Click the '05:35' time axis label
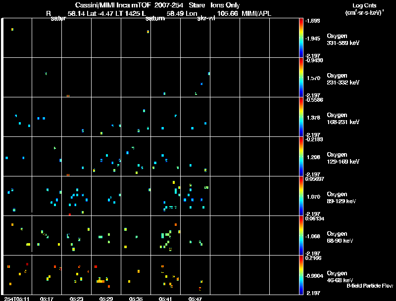Viewport: 396px width, 301px height. pyautogui.click(x=136, y=299)
